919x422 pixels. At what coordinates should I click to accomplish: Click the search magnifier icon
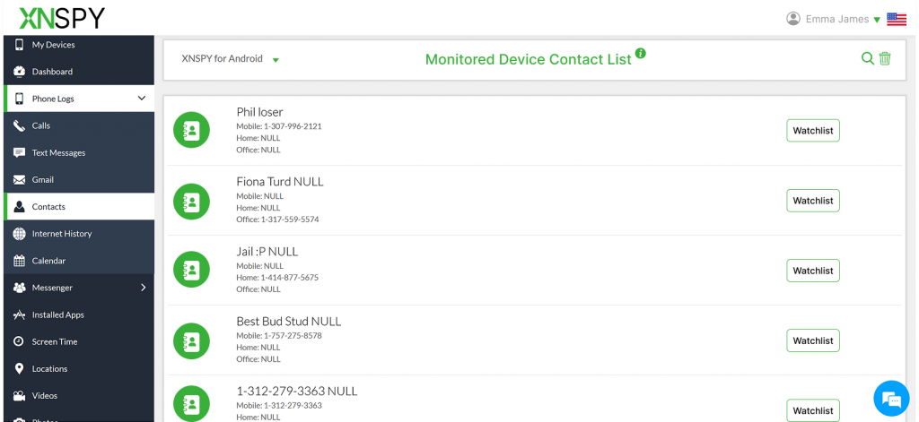(868, 58)
